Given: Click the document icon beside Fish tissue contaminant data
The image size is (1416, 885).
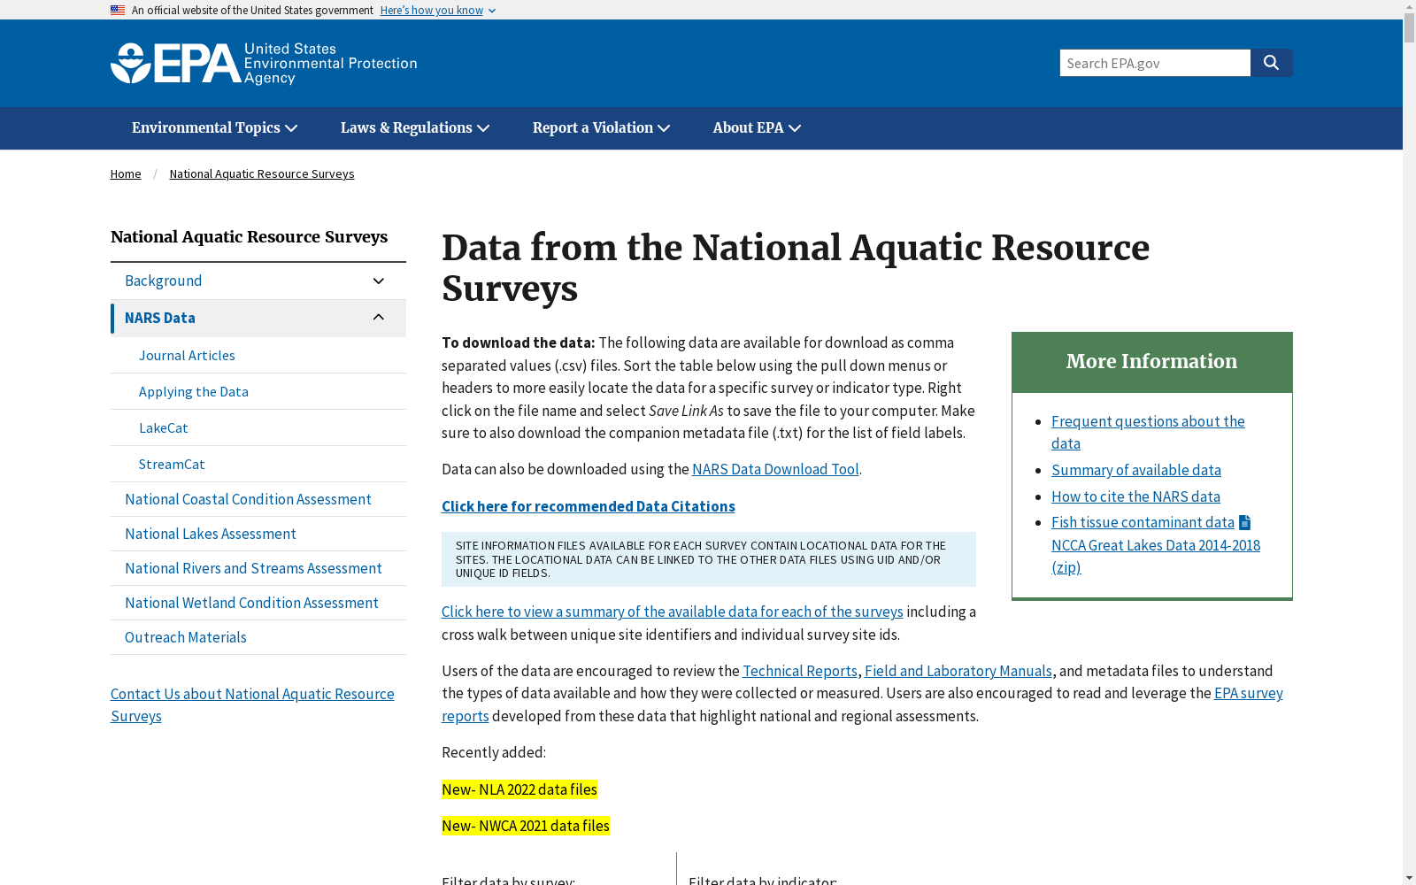Looking at the screenshot, I should [x=1244, y=523].
